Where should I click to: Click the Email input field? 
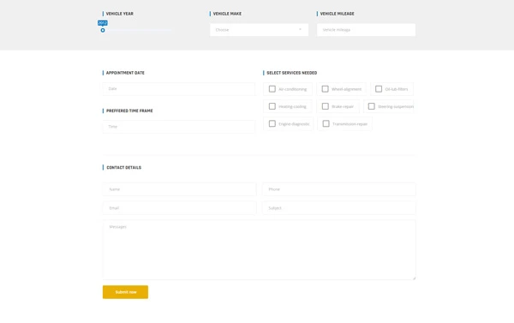179,208
